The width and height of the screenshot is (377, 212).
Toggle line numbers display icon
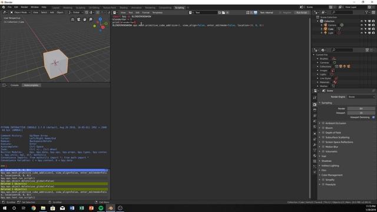(247, 12)
